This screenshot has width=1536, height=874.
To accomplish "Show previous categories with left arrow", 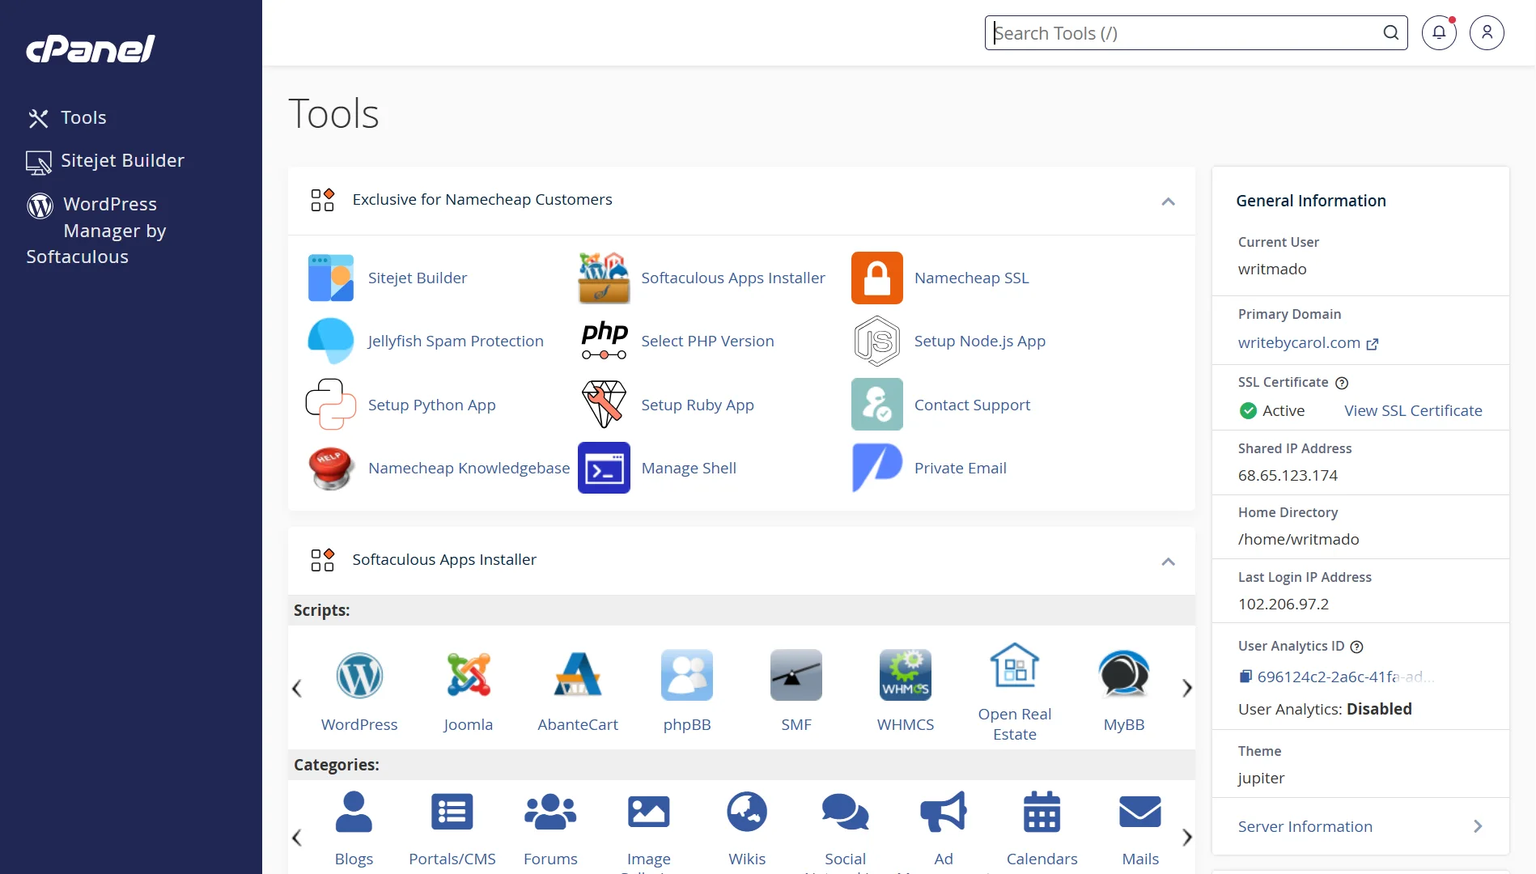I will click(297, 838).
